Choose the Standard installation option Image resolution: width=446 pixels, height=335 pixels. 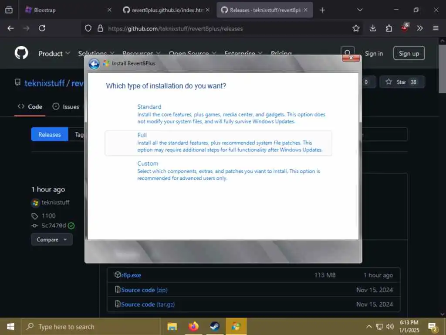point(218,114)
